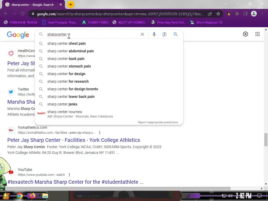Click the taskbar volume speaker icon

[230, 196]
